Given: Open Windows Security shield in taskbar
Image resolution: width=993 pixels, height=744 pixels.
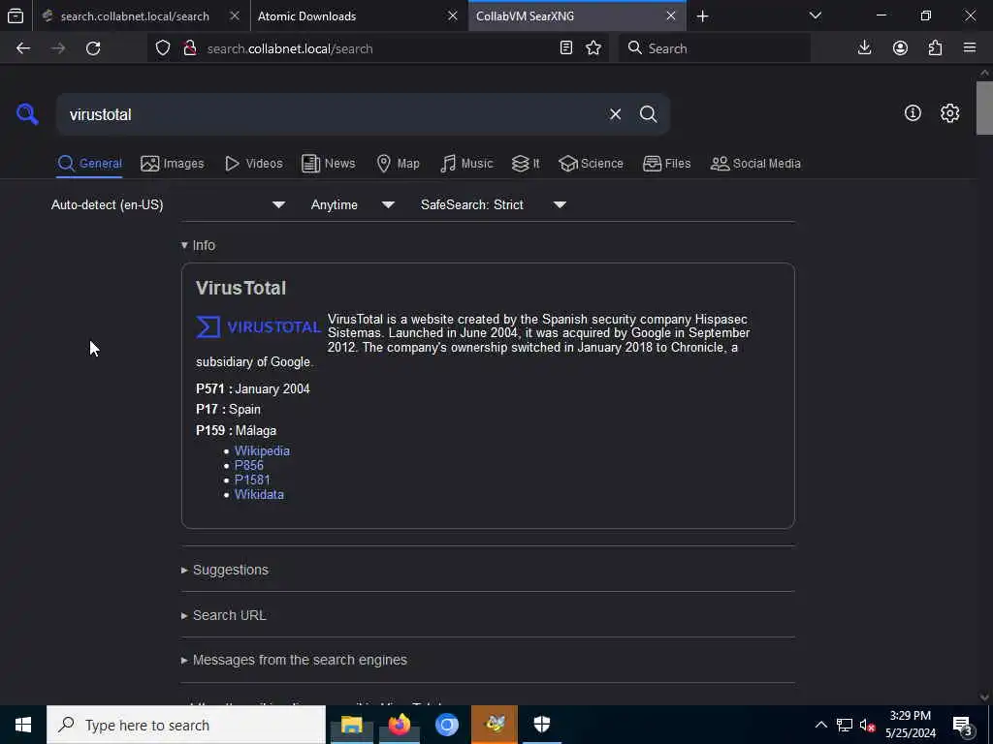Looking at the screenshot, I should pos(542,725).
